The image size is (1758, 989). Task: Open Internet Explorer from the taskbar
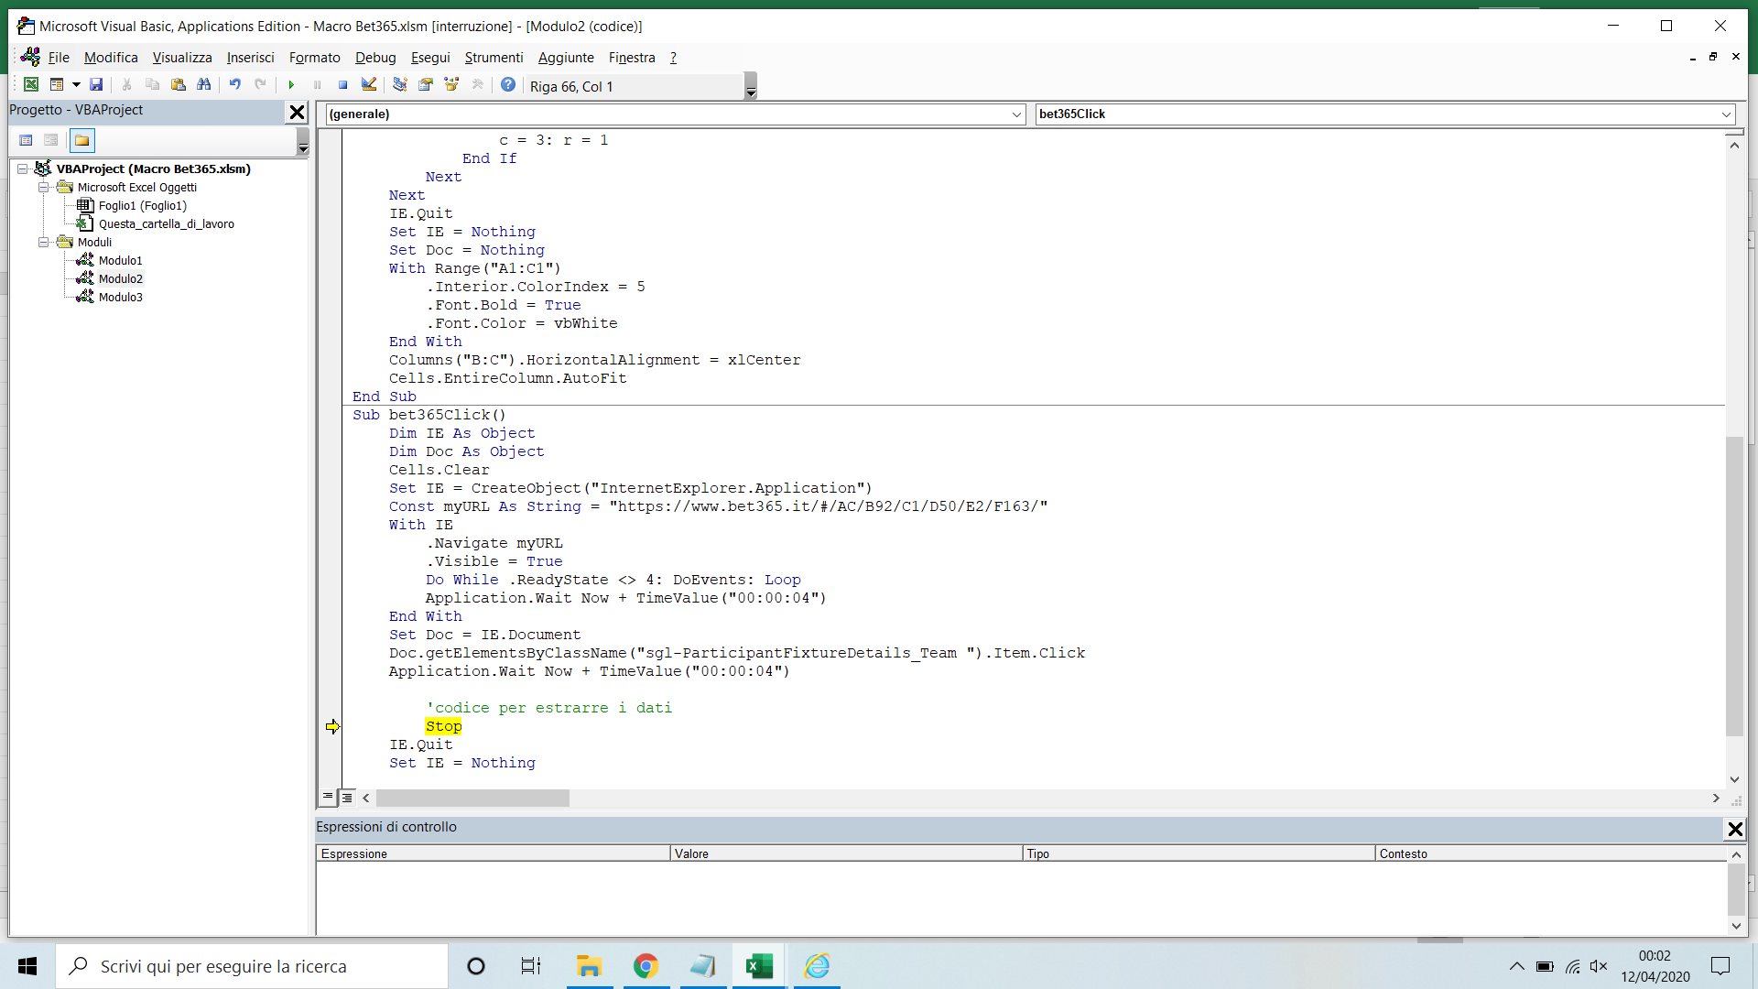817,966
